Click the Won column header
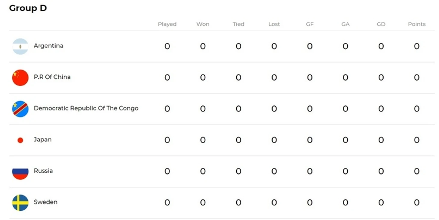Image resolution: width=439 pixels, height=220 pixels. pyautogui.click(x=203, y=24)
